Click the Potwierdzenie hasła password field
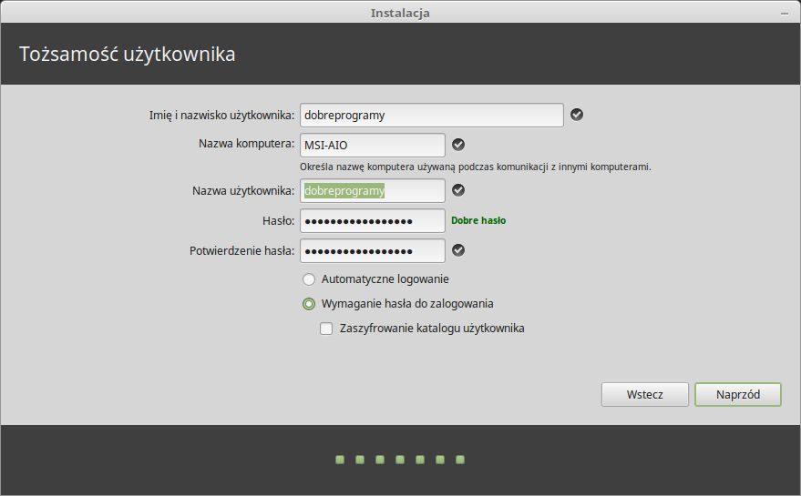Viewport: 801px width, 496px height. tap(373, 250)
